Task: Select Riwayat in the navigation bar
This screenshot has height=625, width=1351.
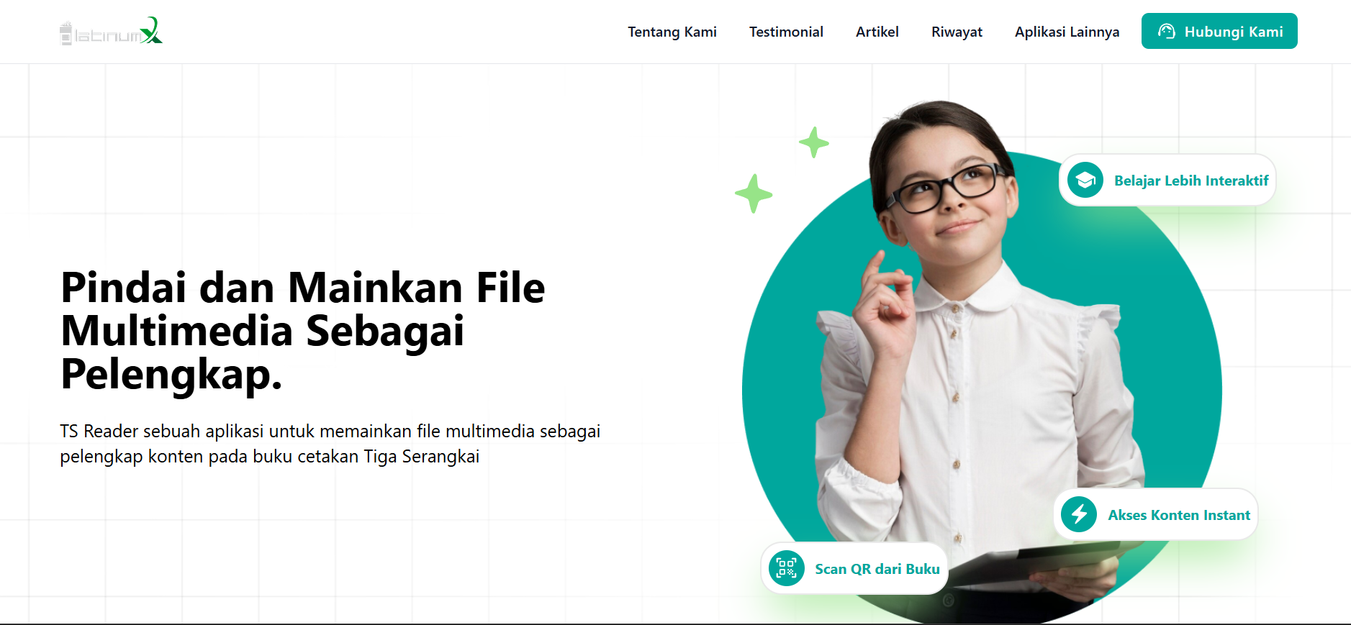Action: (x=957, y=32)
